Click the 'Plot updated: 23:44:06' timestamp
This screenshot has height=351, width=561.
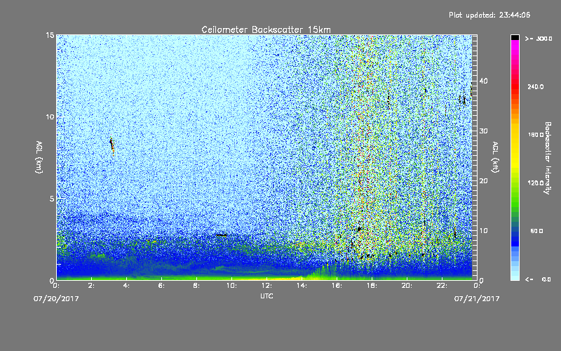click(x=489, y=15)
